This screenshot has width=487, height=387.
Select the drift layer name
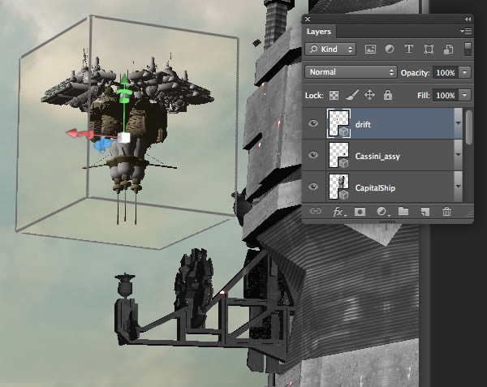coord(363,125)
